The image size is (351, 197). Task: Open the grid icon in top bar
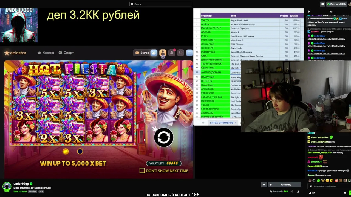322,4
